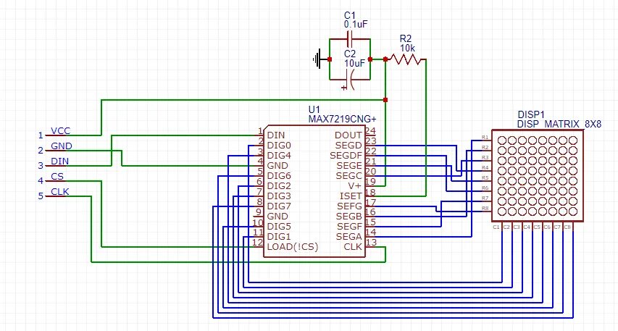Click pin number 12 on U1
Viewport: 618px width, 331px height.
[258, 243]
